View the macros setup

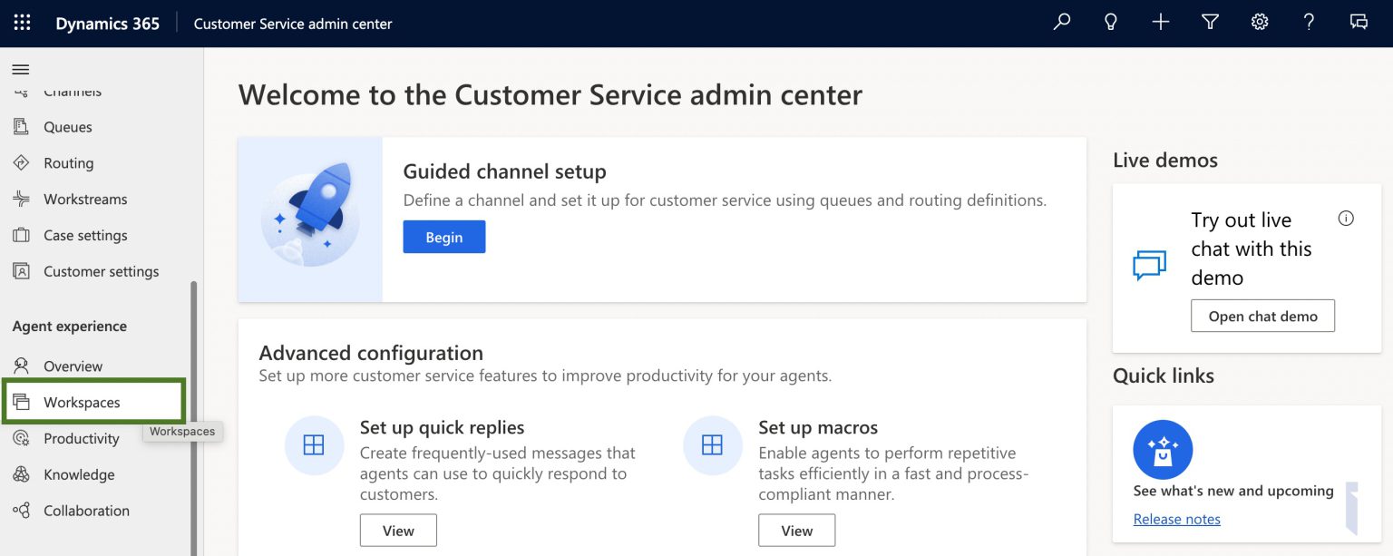[x=796, y=531]
